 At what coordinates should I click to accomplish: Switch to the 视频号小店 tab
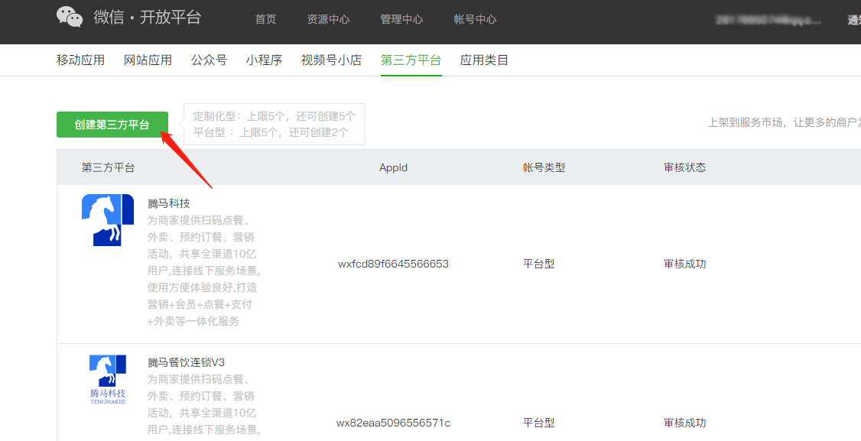point(332,60)
